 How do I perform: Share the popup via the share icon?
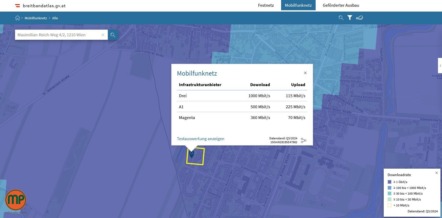tap(304, 140)
